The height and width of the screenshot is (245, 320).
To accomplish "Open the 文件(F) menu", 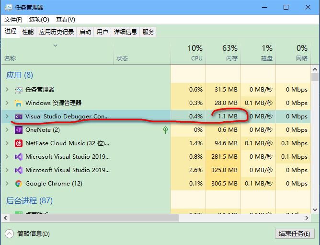I will coord(13,20).
